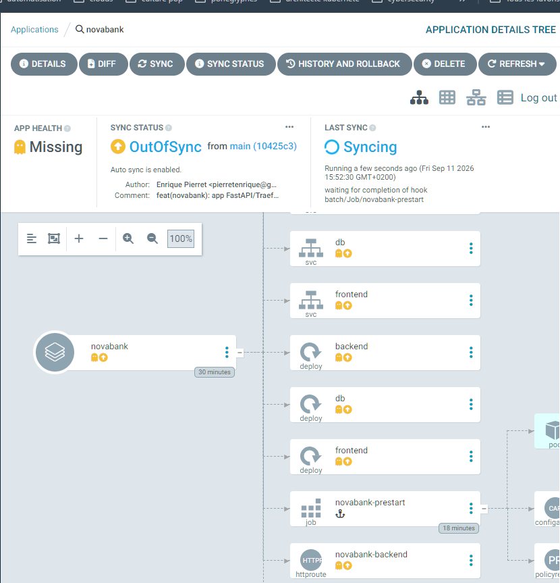Open the DIFF view button
The width and height of the screenshot is (560, 583).
pyautogui.click(x=103, y=64)
